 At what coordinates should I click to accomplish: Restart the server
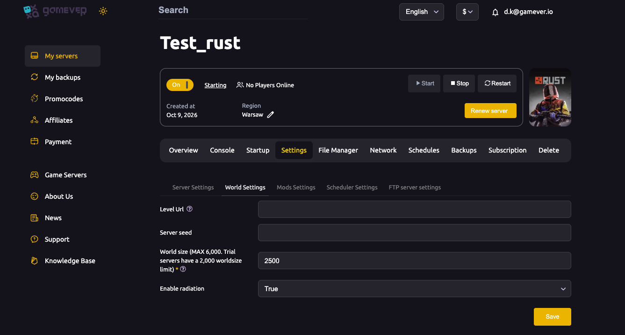tap(497, 84)
